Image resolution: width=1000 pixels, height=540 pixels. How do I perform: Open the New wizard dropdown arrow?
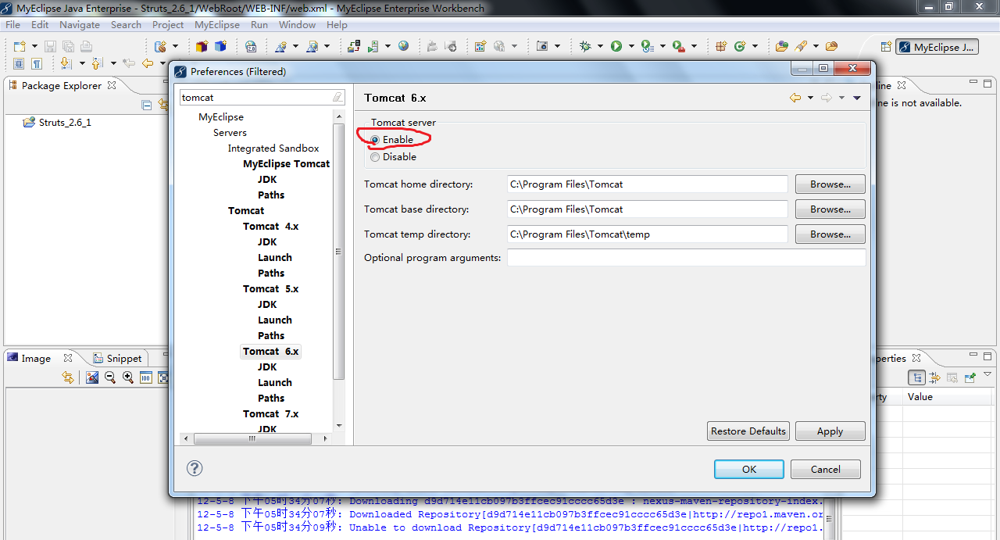(x=34, y=46)
